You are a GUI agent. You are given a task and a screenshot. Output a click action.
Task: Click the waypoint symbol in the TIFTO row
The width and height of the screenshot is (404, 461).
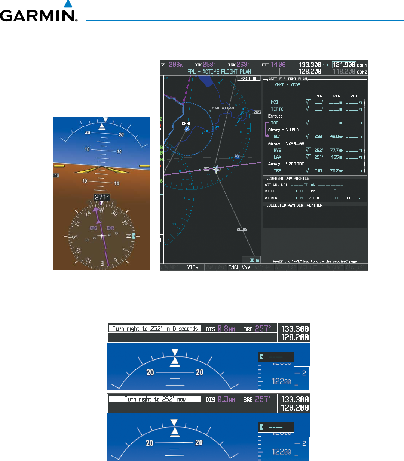click(x=308, y=109)
